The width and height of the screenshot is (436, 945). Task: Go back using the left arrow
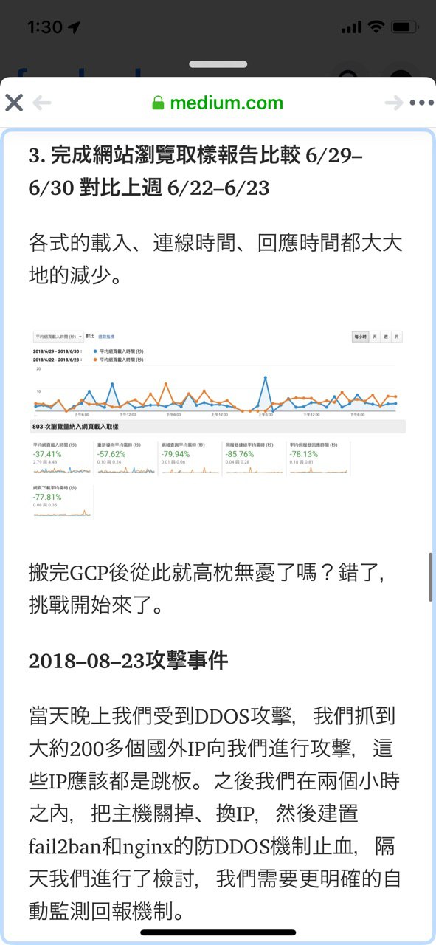coord(41,103)
